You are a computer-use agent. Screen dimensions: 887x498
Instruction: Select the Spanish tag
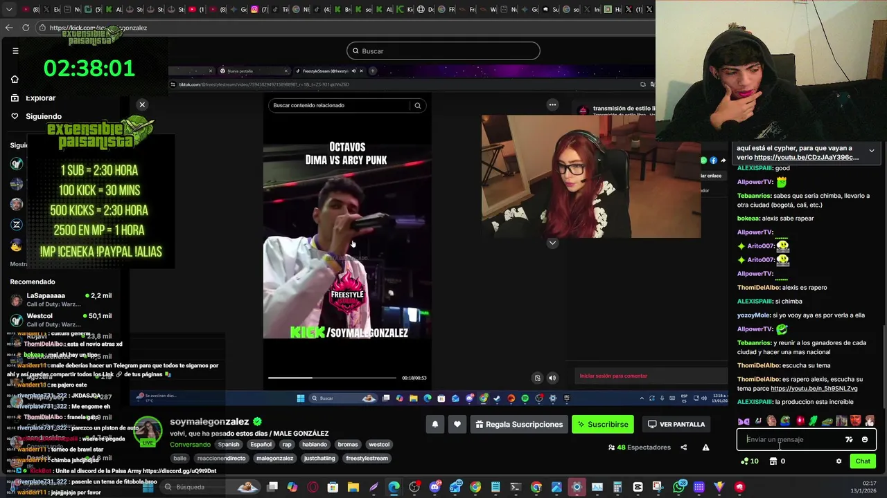[x=228, y=445]
